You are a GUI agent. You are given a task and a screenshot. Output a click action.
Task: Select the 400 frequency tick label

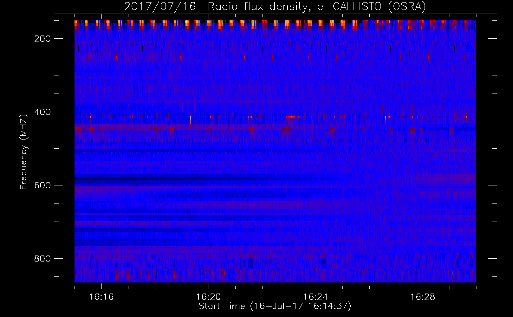point(42,112)
